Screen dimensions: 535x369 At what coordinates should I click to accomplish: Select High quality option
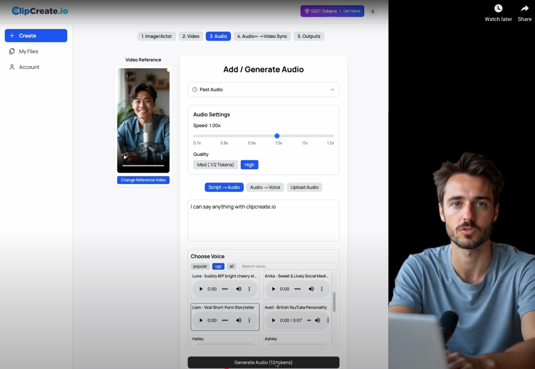click(249, 165)
